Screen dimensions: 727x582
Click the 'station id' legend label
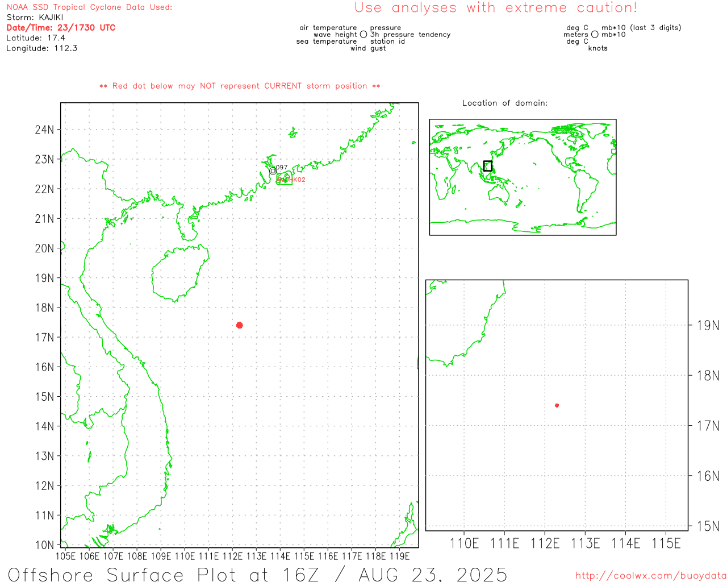click(x=388, y=41)
